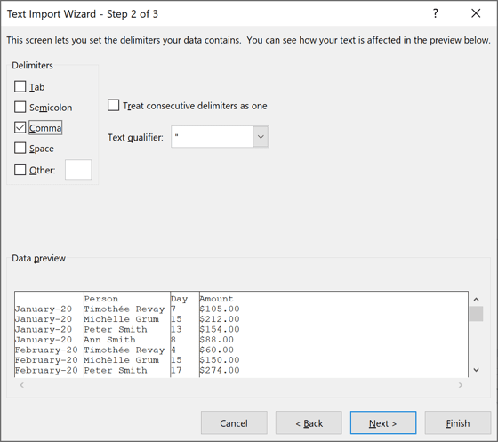This screenshot has width=498, height=442.
Task: Click Michèlle Grum in the $212.00 row
Action: 121,319
